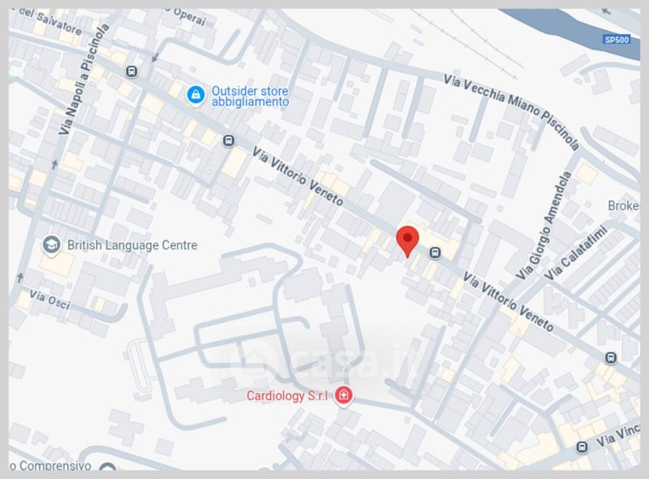Select the Via Osci street label
Image resolution: width=649 pixels, height=479 pixels.
coord(49,300)
